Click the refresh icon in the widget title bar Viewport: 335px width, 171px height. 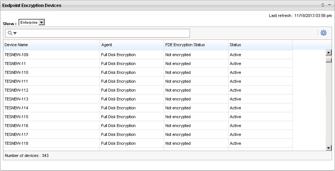[x=322, y=5]
